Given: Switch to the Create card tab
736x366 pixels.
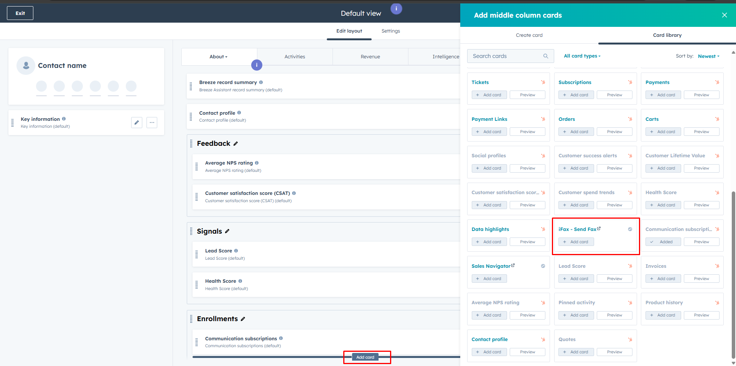Looking at the screenshot, I should tap(529, 35).
